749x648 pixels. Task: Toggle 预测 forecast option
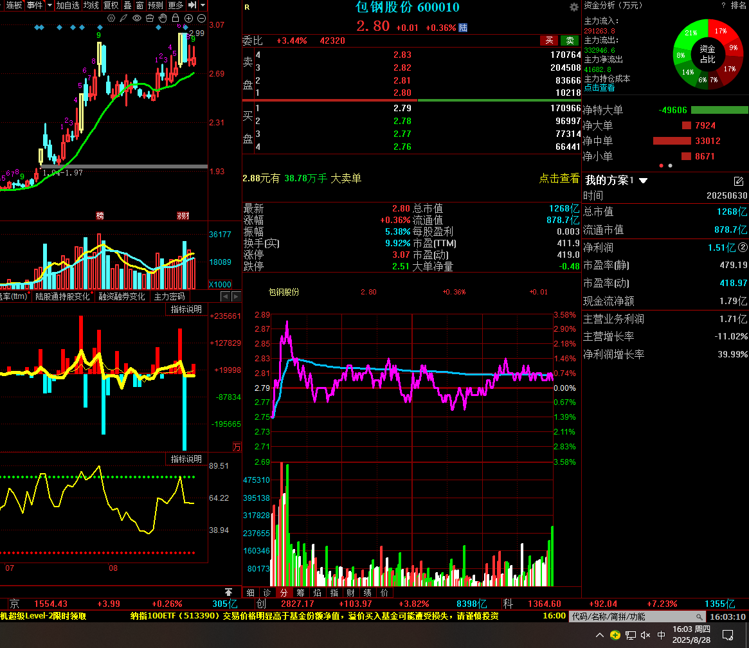155,5
